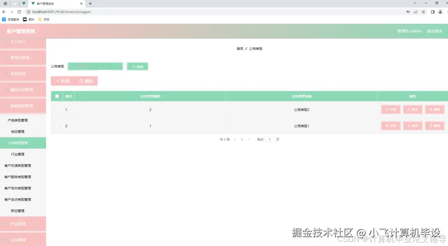Click the 公告类型编码 column header
This screenshot has height=246, width=448.
pyautogui.click(x=150, y=96)
